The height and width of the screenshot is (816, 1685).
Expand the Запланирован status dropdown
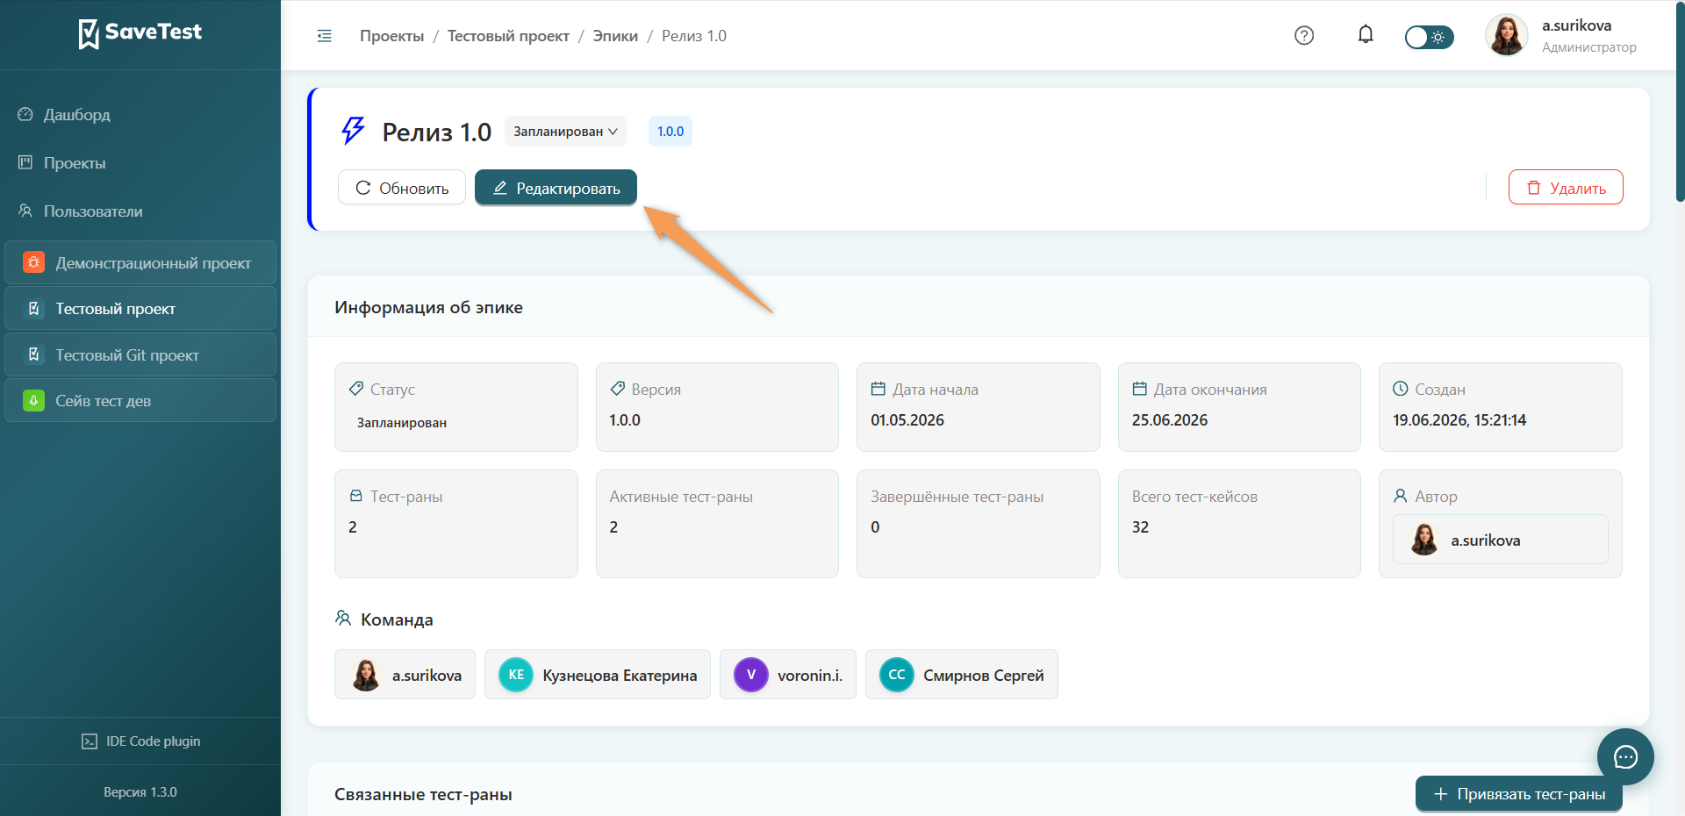pyautogui.click(x=565, y=132)
